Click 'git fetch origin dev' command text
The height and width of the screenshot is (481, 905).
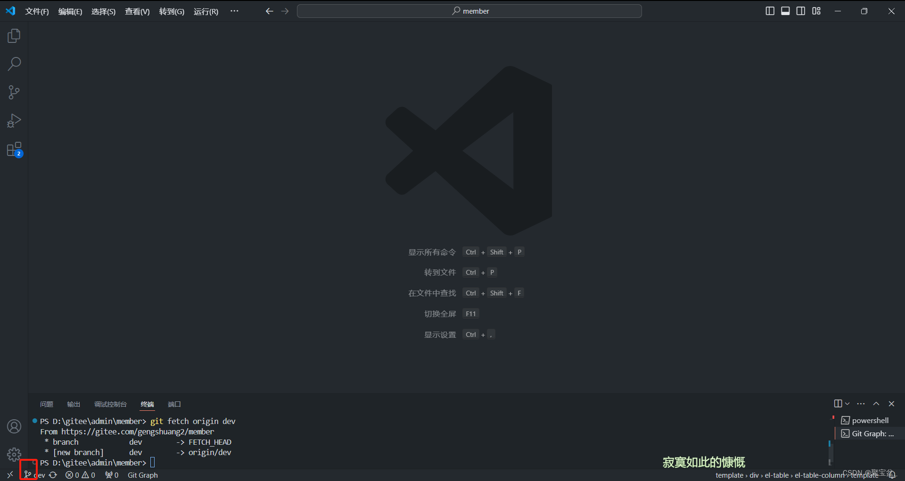(x=193, y=421)
